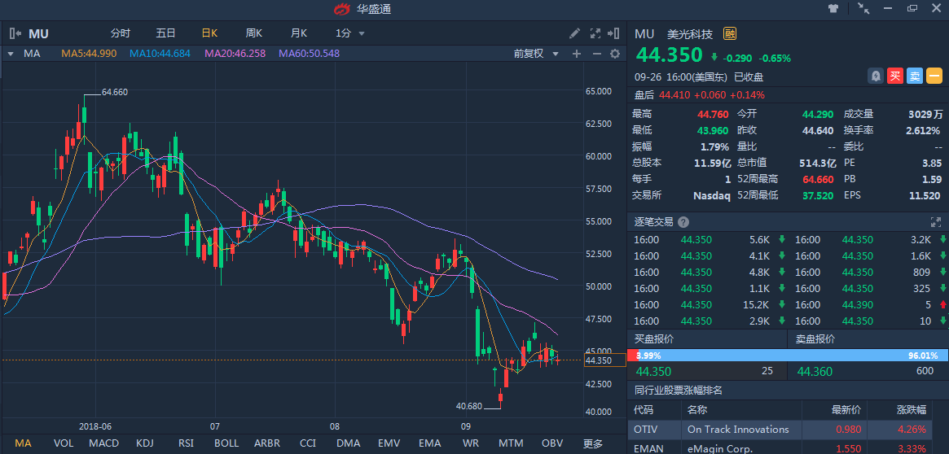Collapse the left side panel
The width and height of the screenshot is (949, 454).
(15, 33)
